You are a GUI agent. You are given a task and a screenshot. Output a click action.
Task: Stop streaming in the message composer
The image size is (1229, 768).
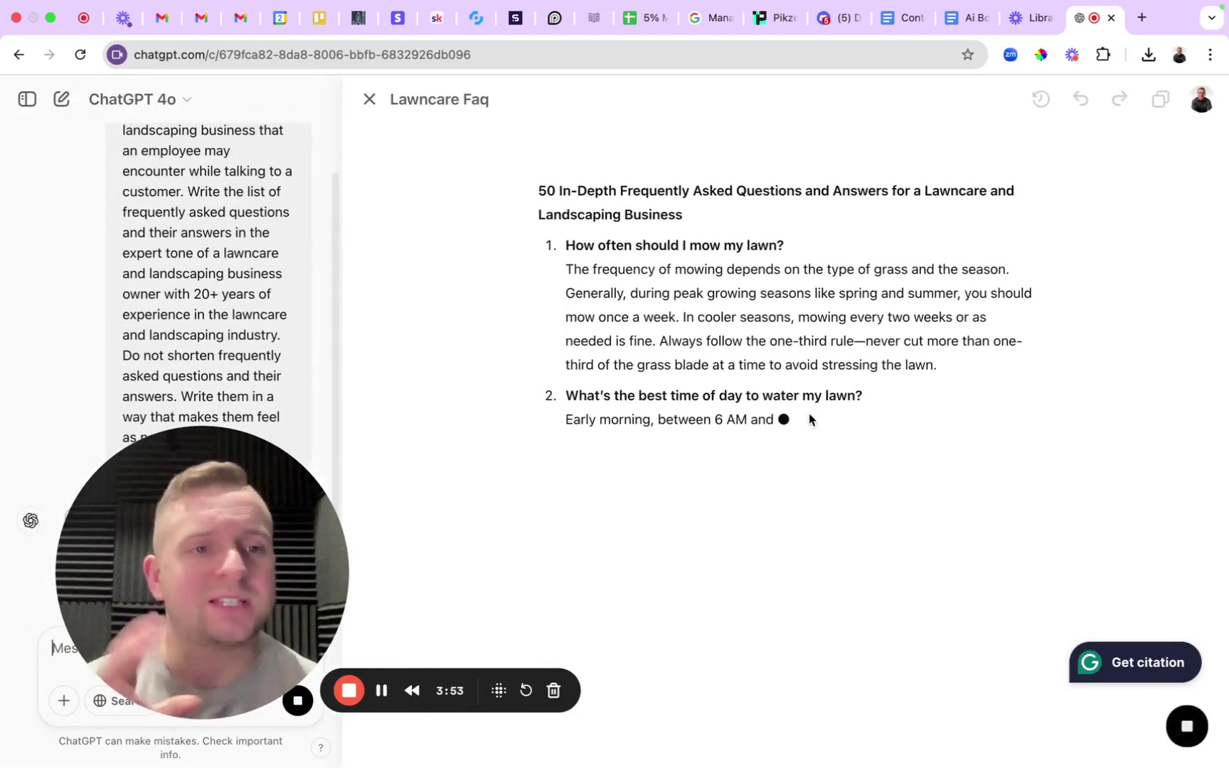point(298,700)
